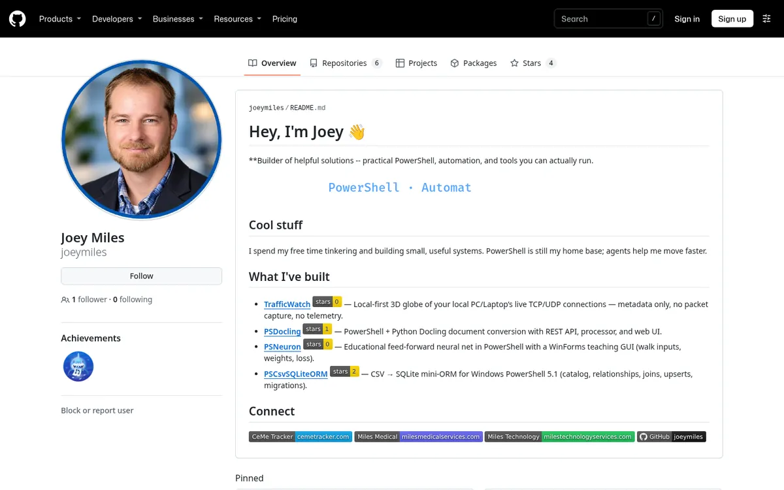Expand the Developers menu
Viewport: 784px width, 490px height.
[117, 19]
